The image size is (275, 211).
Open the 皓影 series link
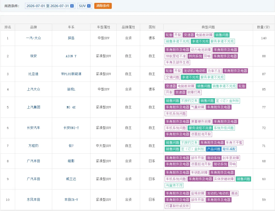71,161
